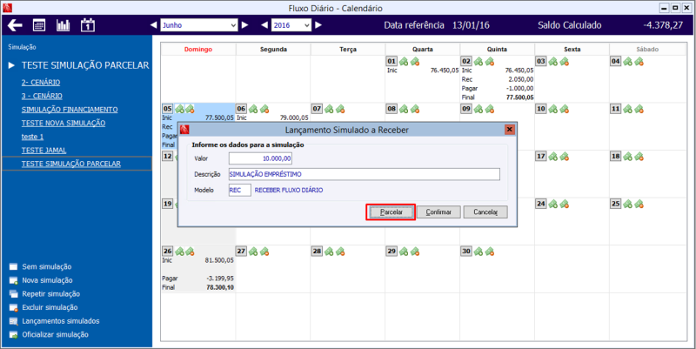Click green-dot money icon on day 08
The image size is (696, 349).
(x=404, y=109)
